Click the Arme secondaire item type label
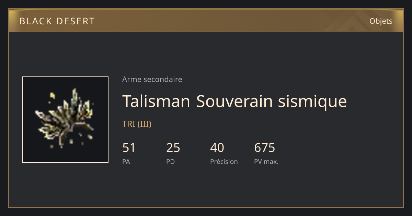Viewport: 412px width, 216px height. pos(152,80)
